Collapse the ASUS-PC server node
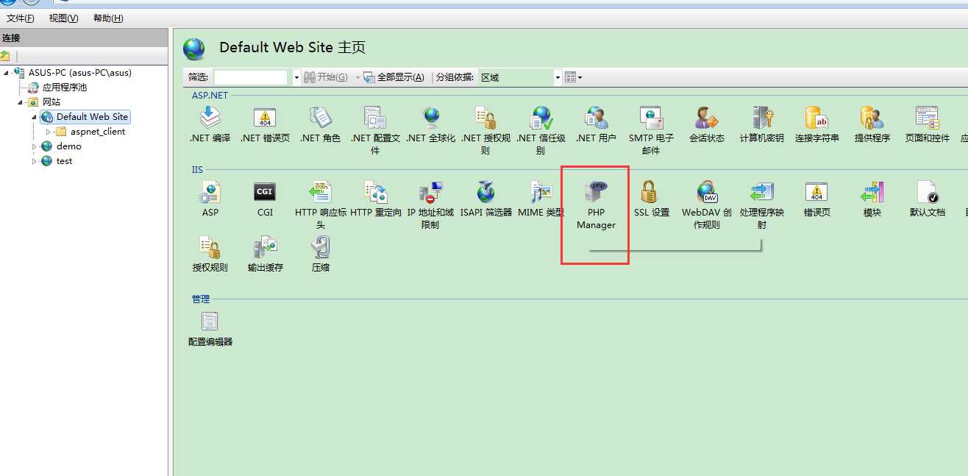 click(5, 73)
